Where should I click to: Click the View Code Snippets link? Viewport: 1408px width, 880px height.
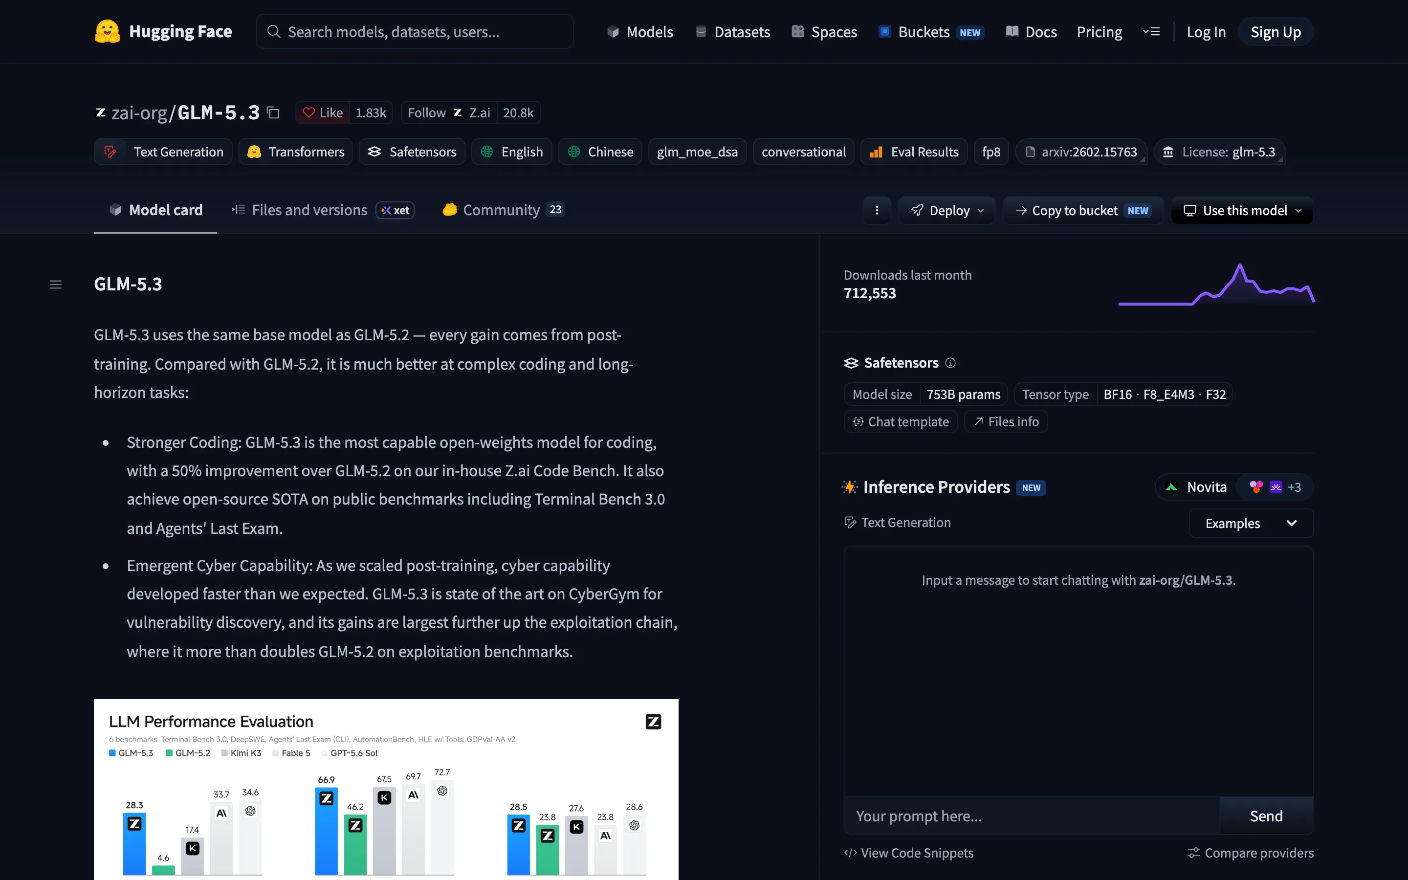pyautogui.click(x=909, y=853)
